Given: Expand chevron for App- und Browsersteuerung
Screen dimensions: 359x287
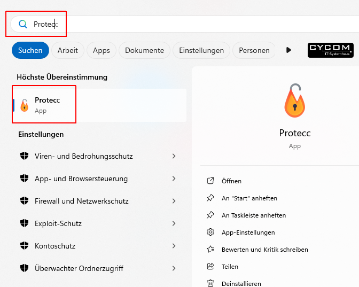Looking at the screenshot, I should click(174, 179).
